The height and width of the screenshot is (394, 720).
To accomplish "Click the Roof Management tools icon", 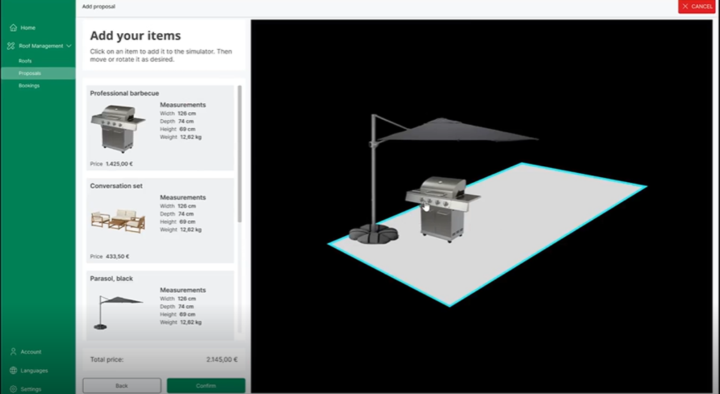I will [x=12, y=46].
